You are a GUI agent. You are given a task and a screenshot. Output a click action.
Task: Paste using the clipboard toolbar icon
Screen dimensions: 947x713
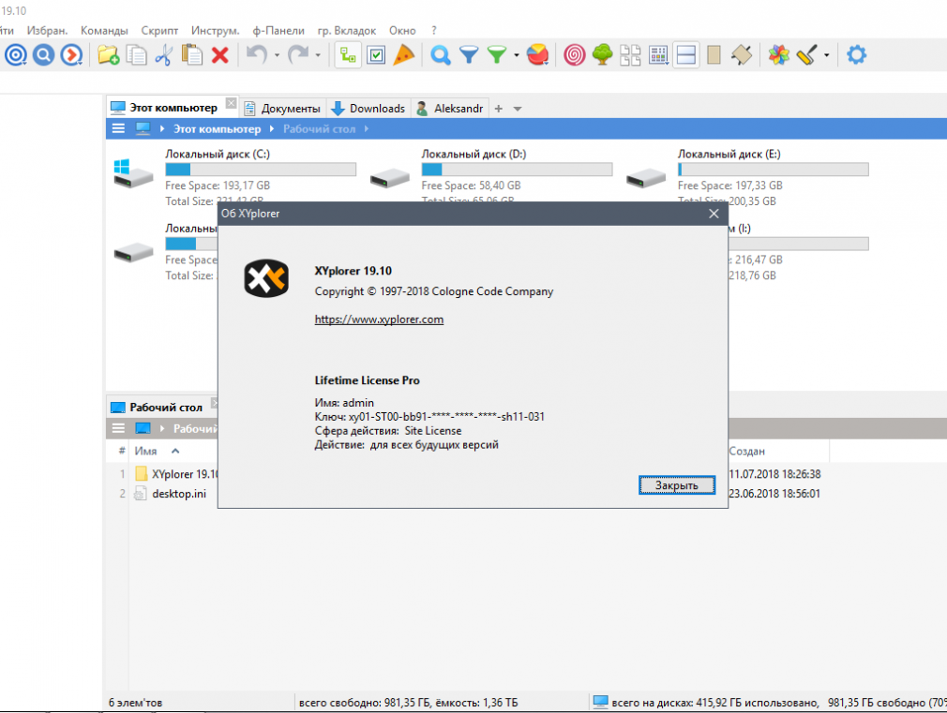192,55
